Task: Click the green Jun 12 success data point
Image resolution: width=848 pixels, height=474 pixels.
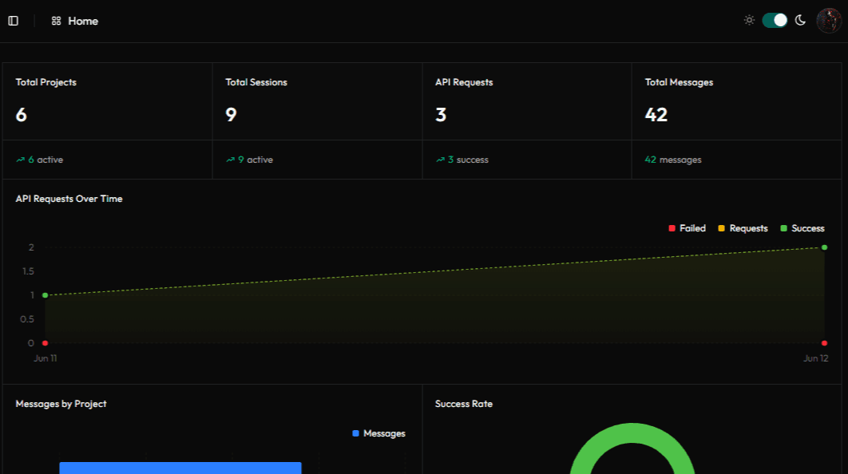Action: [x=824, y=247]
